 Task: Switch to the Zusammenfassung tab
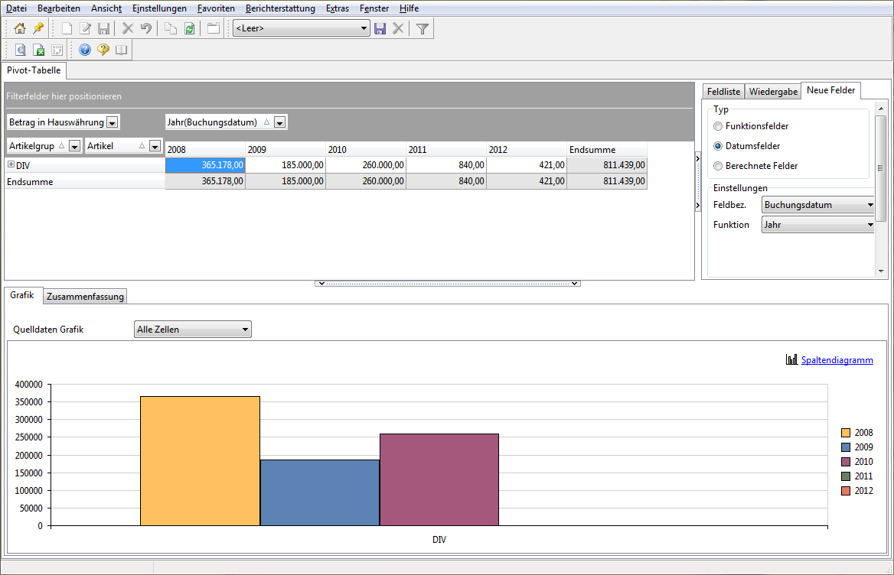[x=85, y=297]
